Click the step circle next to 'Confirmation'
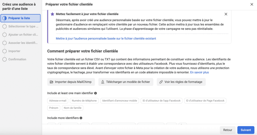The height and width of the screenshot is (135, 257). coord(4,59)
